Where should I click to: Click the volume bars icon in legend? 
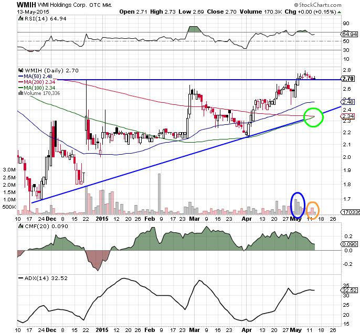(20, 93)
